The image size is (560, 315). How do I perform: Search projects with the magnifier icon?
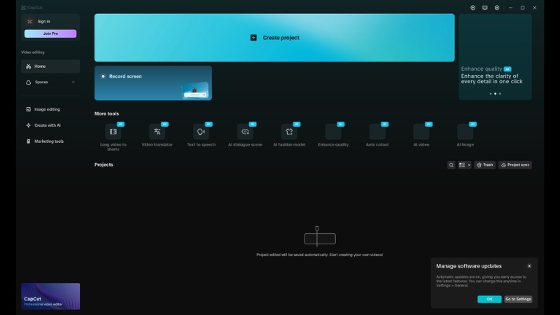451,165
